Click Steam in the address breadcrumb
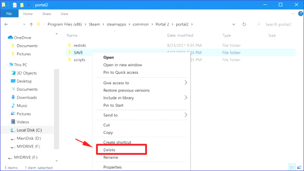Image resolution: width=304 pixels, height=171 pixels. click(x=94, y=24)
